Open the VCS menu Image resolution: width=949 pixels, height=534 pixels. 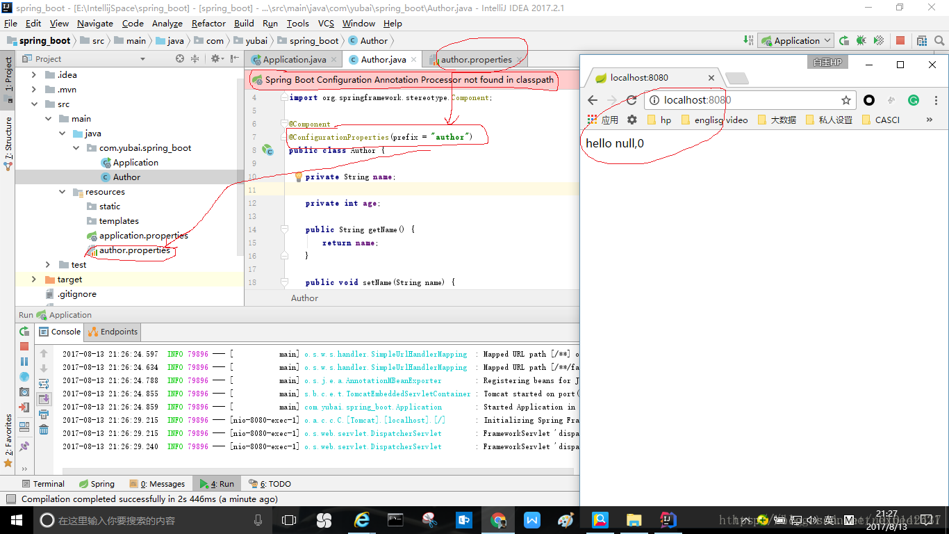326,23
